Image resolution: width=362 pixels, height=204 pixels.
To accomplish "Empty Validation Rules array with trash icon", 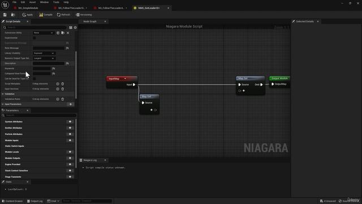I will [x=63, y=99].
